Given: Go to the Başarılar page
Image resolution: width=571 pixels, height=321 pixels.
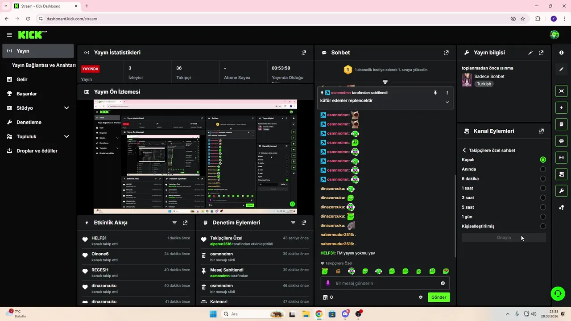Looking at the screenshot, I should point(38,94).
